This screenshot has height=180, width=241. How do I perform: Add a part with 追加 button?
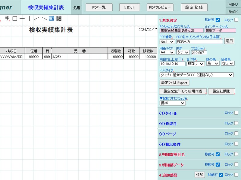coord(200,175)
